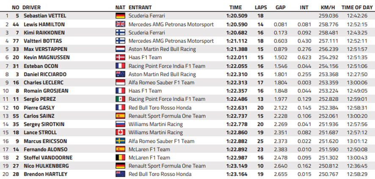
Task: Click the British flag next to Lewis Hamilton
Action: pos(120,24)
